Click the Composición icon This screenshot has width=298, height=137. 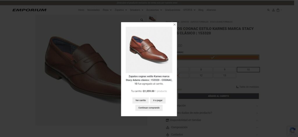pos(167,127)
